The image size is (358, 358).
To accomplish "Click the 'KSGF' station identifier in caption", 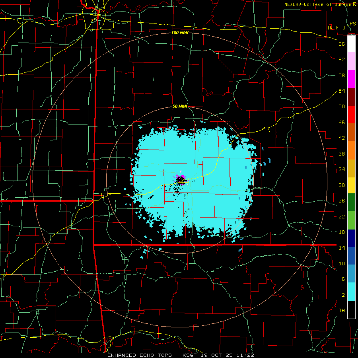I will coord(189,355).
